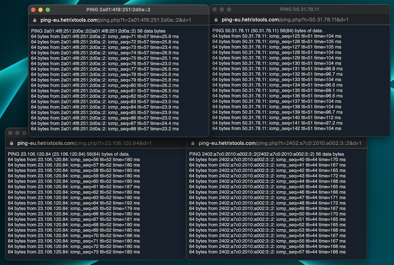
Task: Click the 2402:a7c0:2010:a002:3::2 reply line with icmp_seq=53
Action: coord(267,230)
